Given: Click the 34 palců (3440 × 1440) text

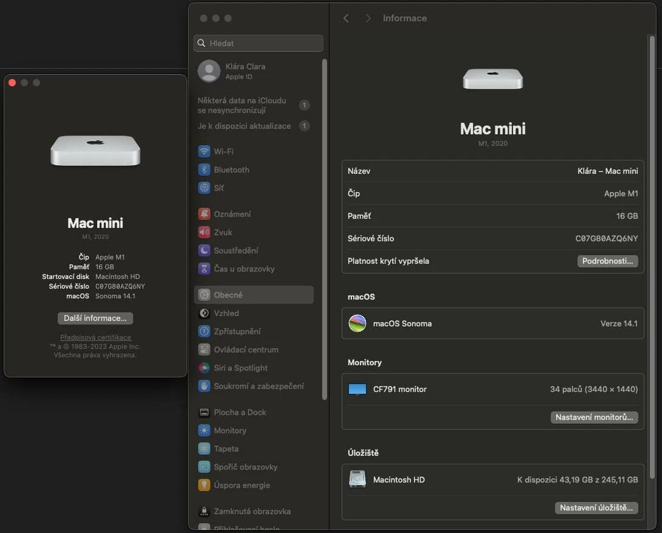Looking at the screenshot, I should tap(593, 389).
